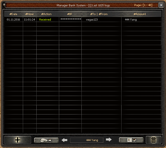Image resolution: width=166 pixels, height=148 pixels.
Task: Click the vegas123 sender name
Action: (92, 20)
